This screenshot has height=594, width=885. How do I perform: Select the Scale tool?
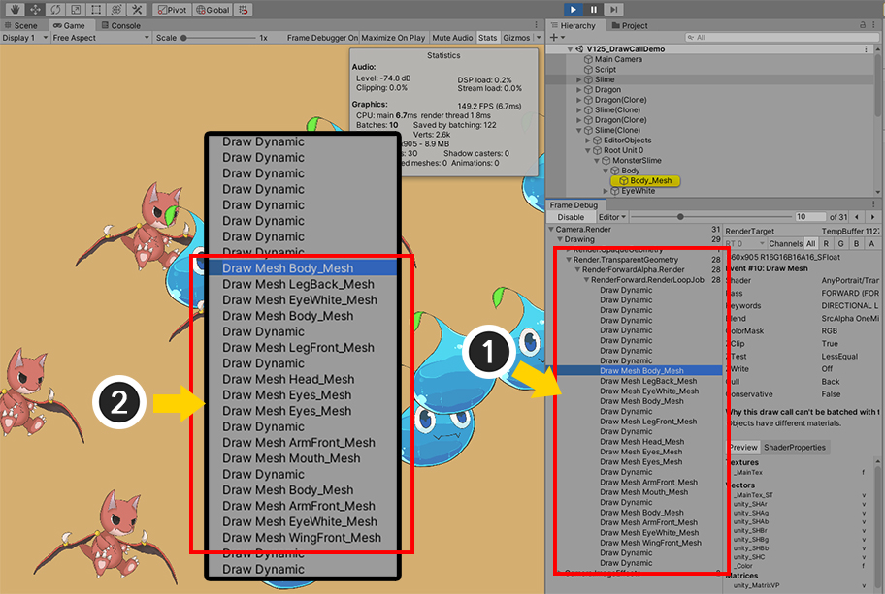coord(76,9)
